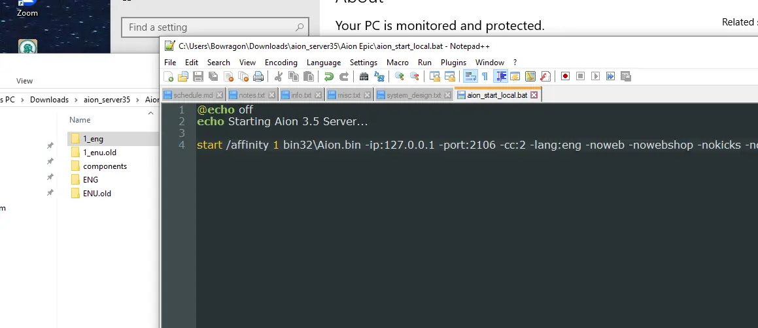Viewport: 758px width, 328px height.
Task: Click the Stop recording macro icon
Action: [x=581, y=76]
